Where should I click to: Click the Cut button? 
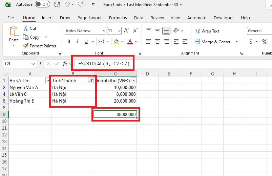(x=30, y=28)
